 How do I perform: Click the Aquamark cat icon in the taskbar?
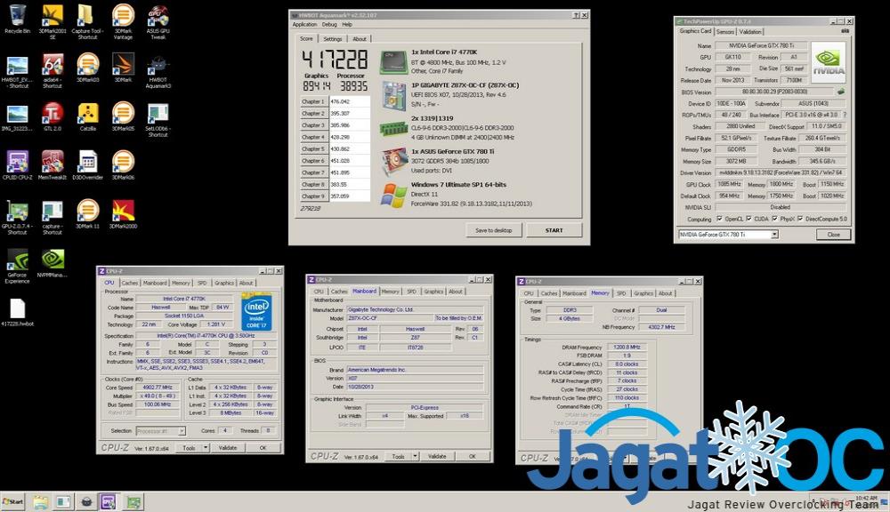85,502
